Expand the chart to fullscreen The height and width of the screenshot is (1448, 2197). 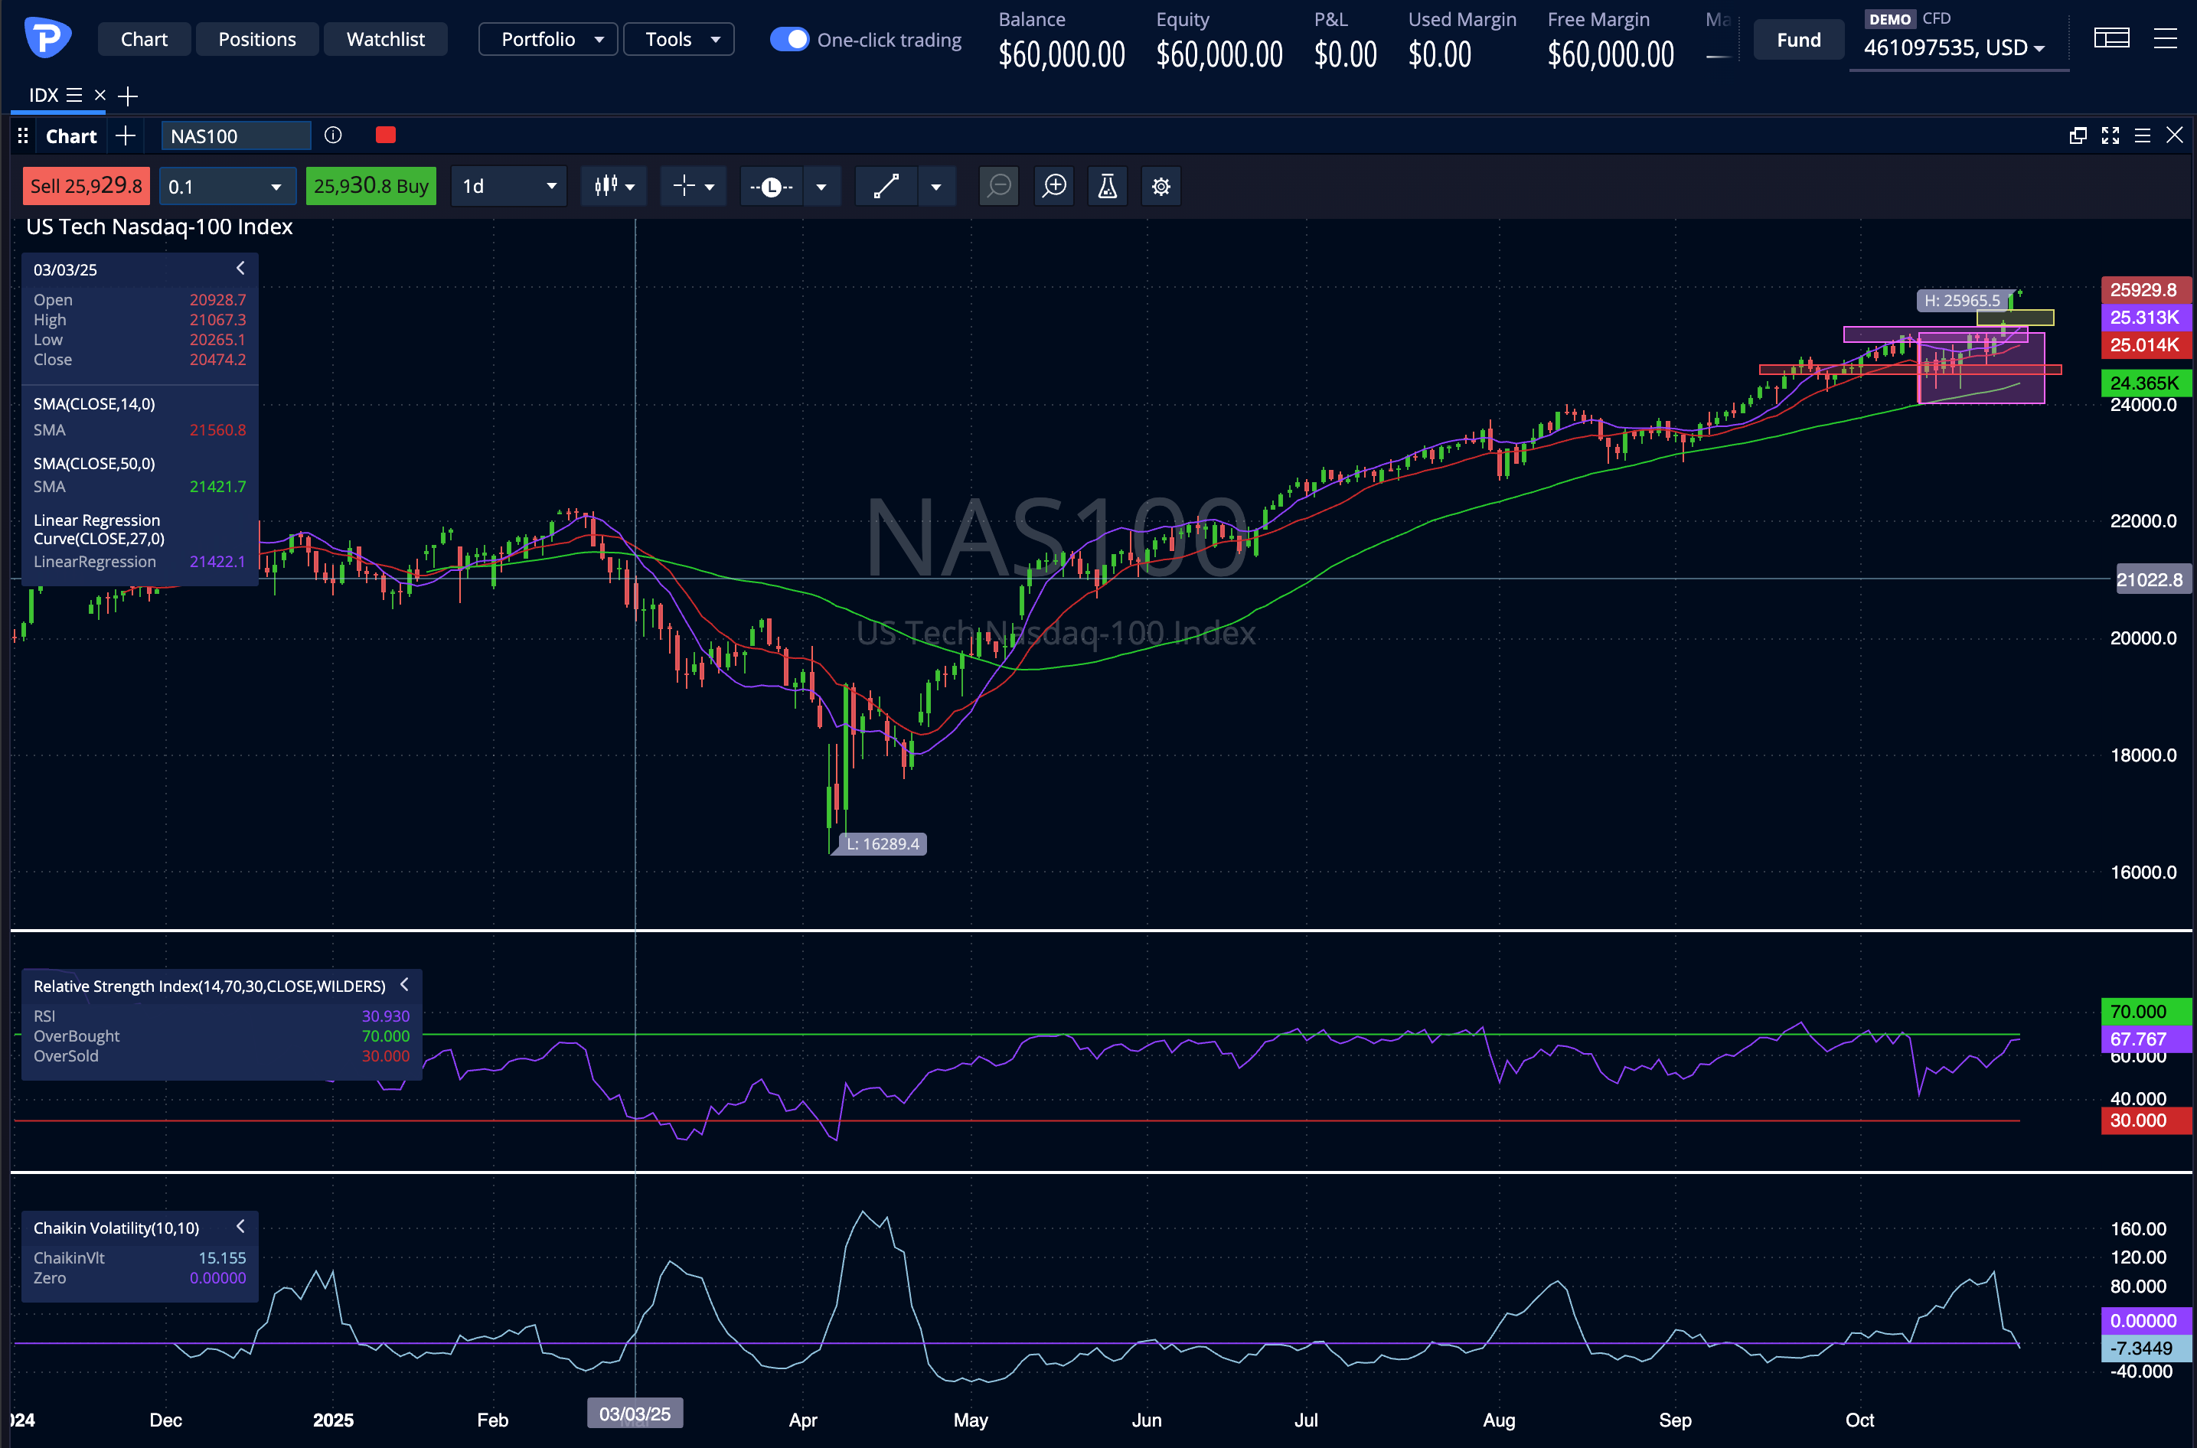click(2110, 135)
